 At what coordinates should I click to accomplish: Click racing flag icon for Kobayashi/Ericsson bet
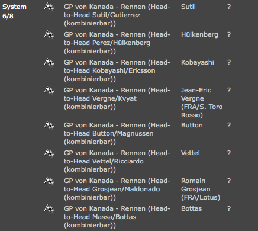click(x=49, y=63)
